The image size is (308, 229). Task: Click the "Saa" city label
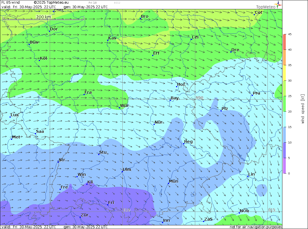pos(40,131)
